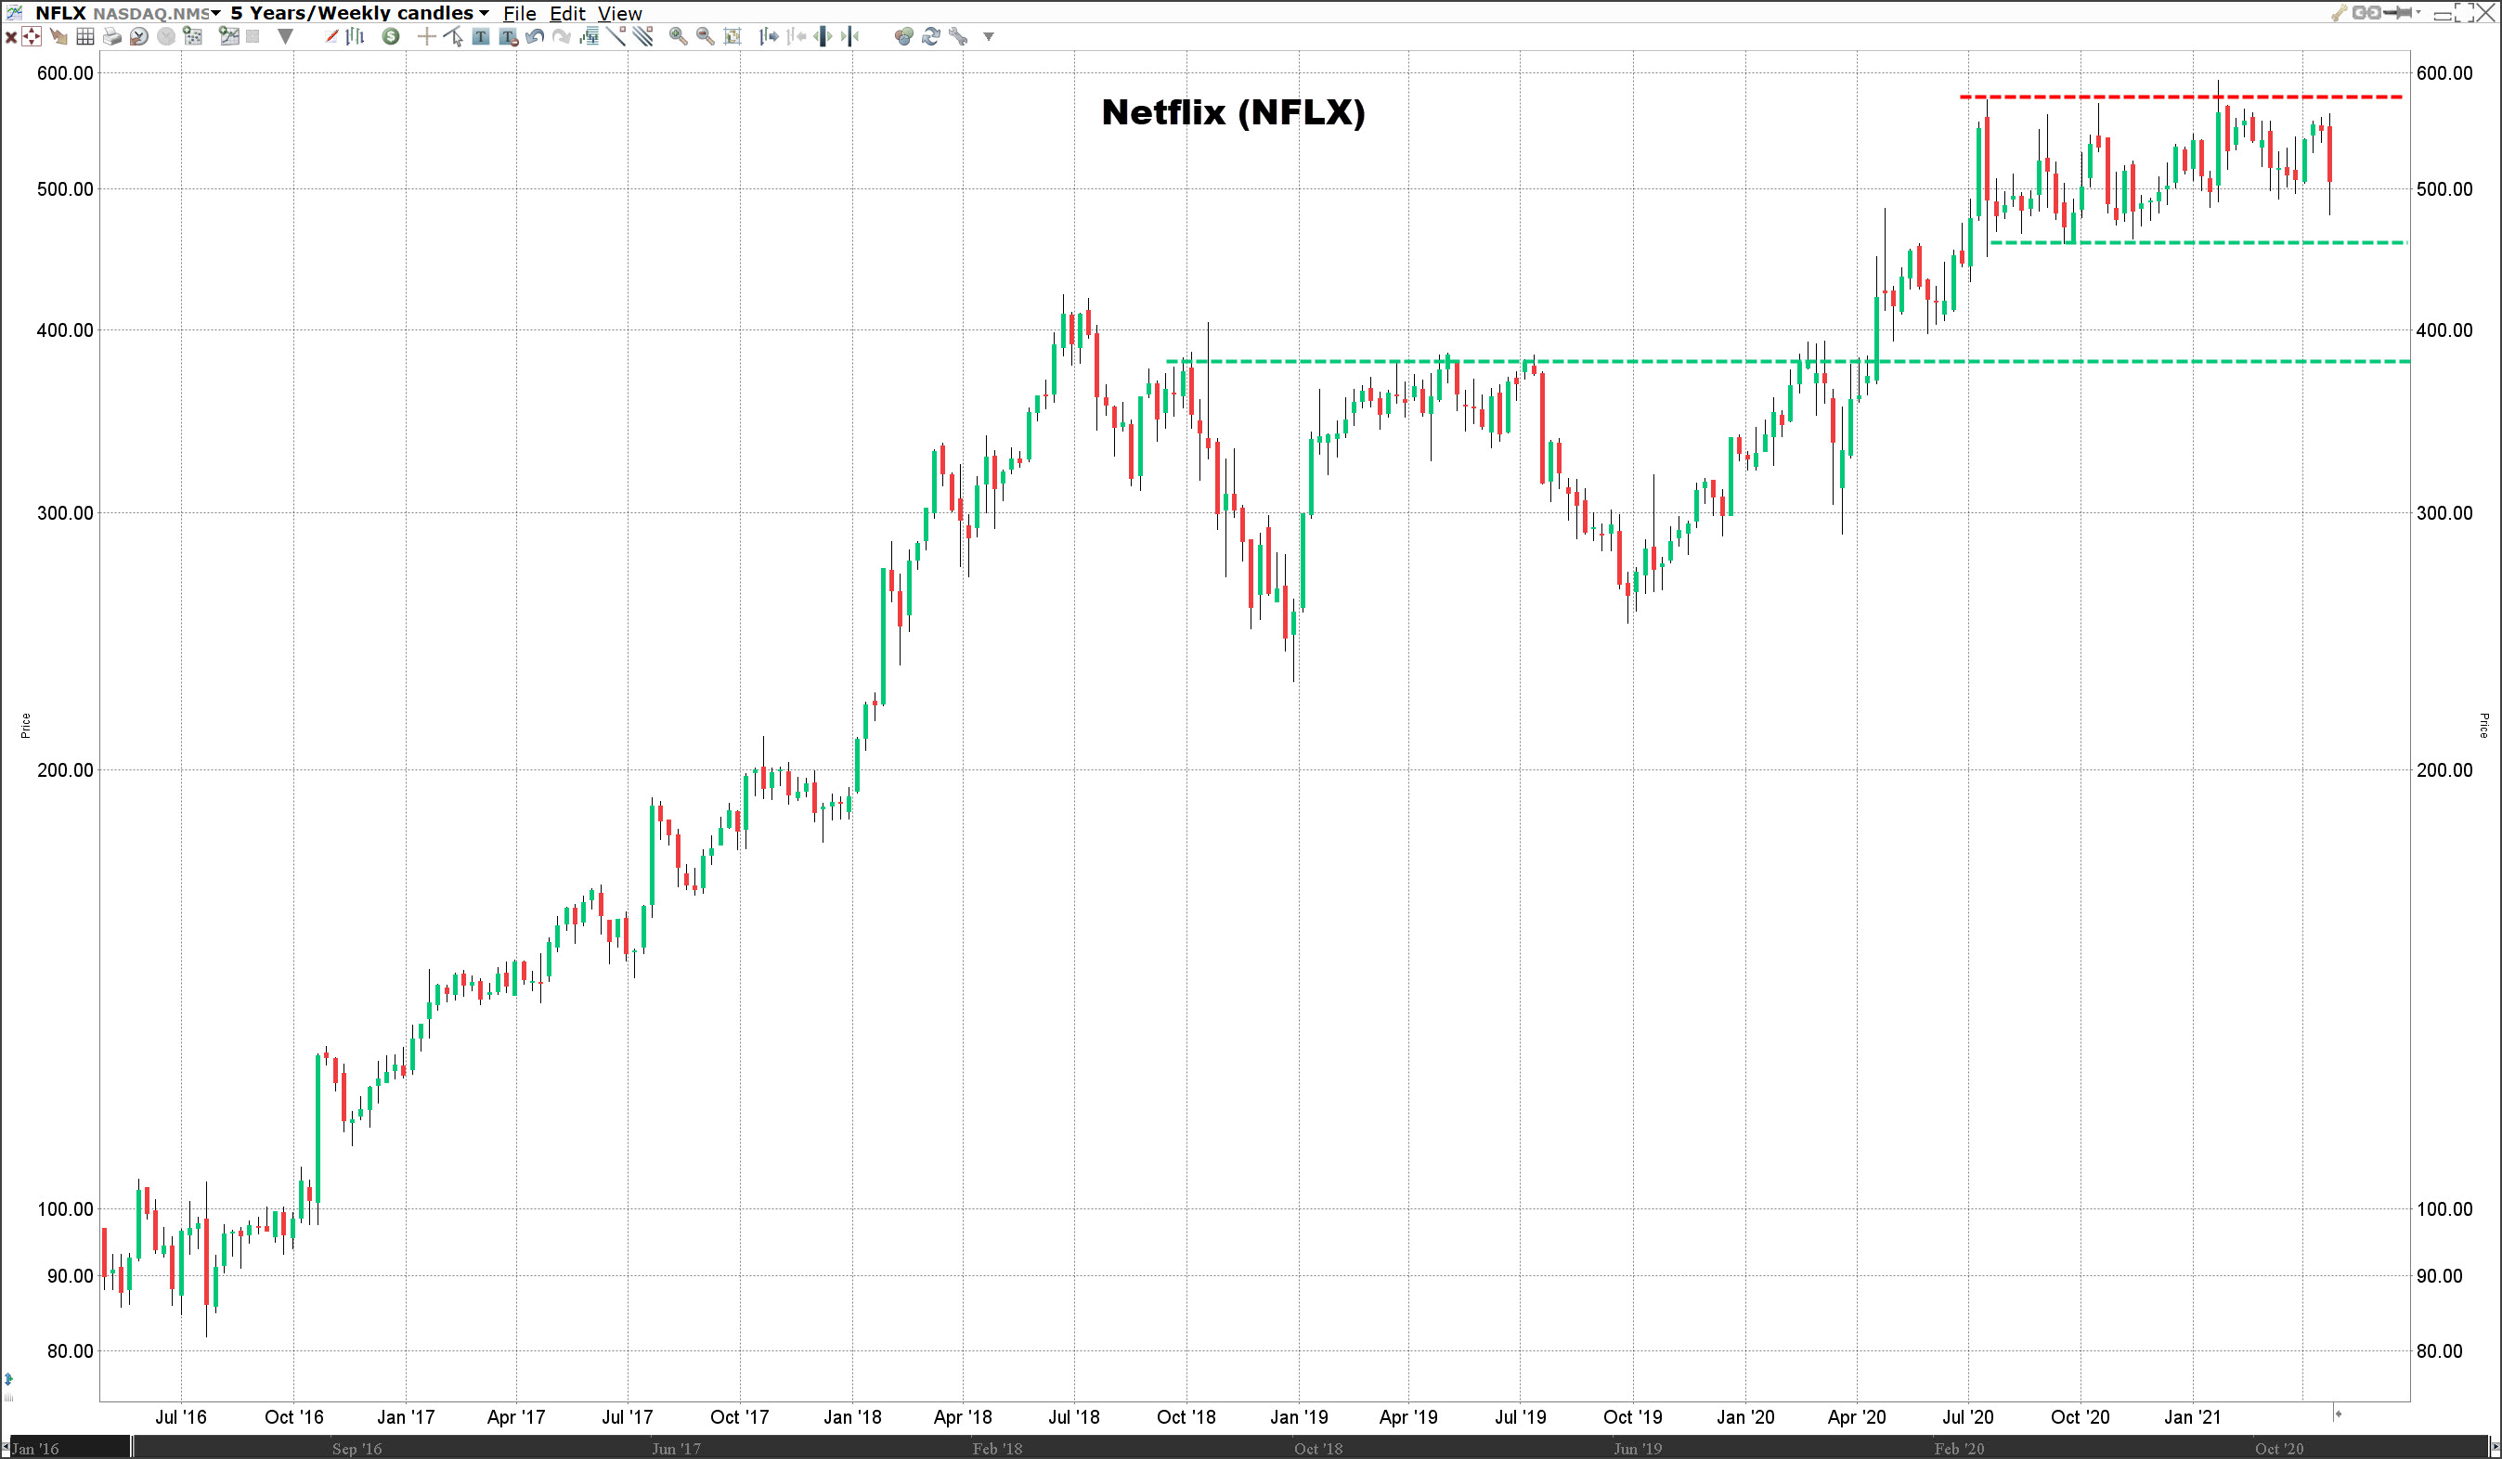Click the bottom timeline left scroll arrow

[x=5, y=1446]
